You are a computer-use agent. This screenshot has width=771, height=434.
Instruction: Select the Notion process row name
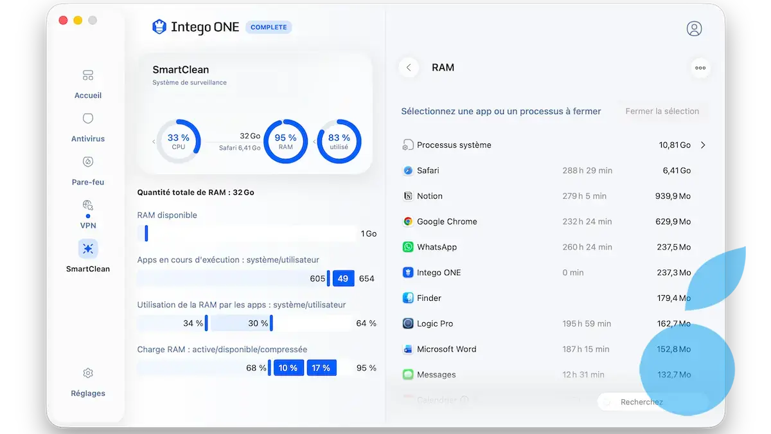click(430, 196)
